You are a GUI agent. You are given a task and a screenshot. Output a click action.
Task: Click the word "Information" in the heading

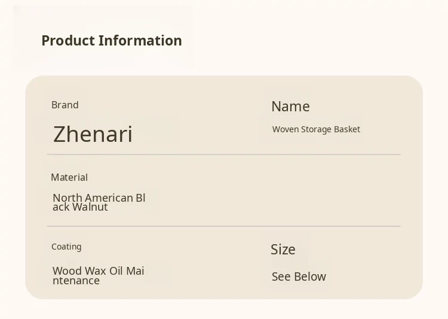pyautogui.click(x=140, y=41)
